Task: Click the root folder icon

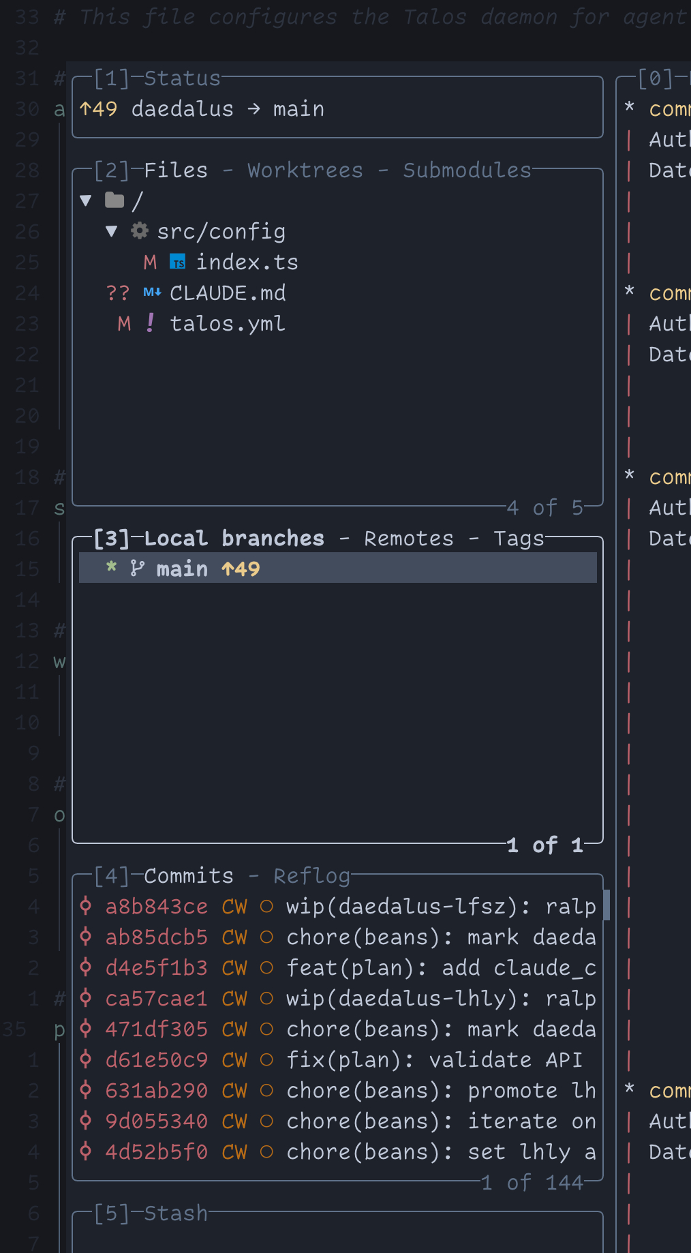Action: pos(114,200)
